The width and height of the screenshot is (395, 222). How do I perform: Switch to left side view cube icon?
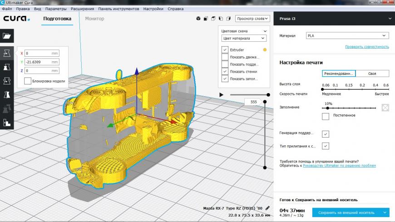[x=221, y=19]
